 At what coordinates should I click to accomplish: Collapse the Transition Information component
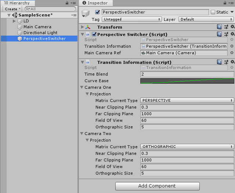tap(82, 62)
